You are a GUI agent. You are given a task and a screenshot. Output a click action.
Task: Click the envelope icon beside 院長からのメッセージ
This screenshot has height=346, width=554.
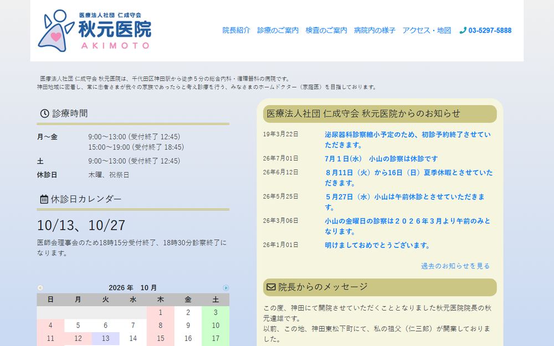pyautogui.click(x=271, y=287)
